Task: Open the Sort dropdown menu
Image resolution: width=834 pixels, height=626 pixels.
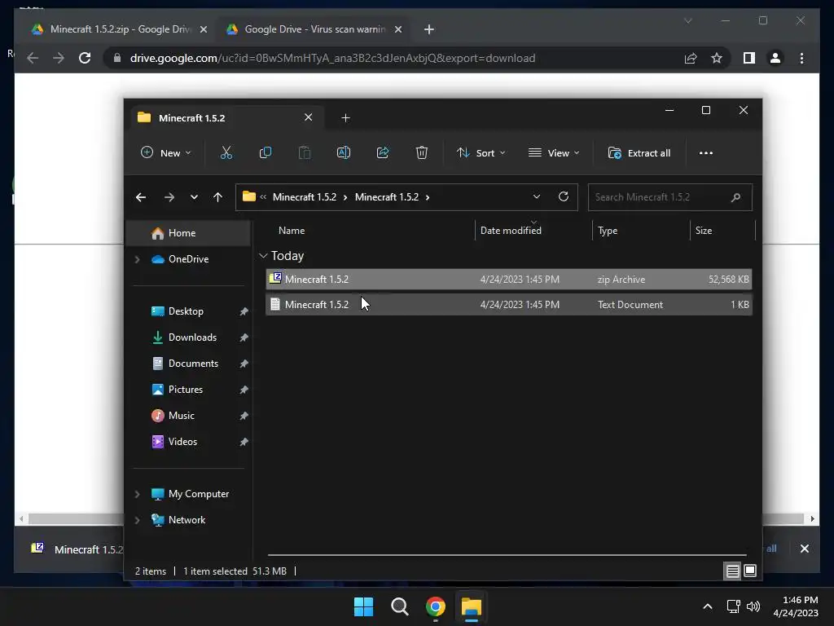Action: pos(481,152)
